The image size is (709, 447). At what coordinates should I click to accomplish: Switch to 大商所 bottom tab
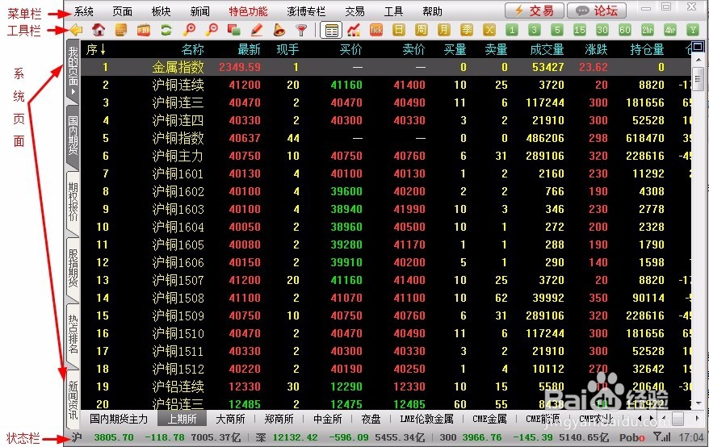click(x=231, y=419)
